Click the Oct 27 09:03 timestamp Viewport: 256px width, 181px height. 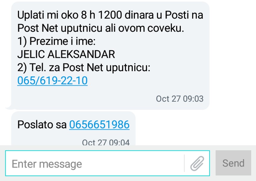tap(180, 99)
